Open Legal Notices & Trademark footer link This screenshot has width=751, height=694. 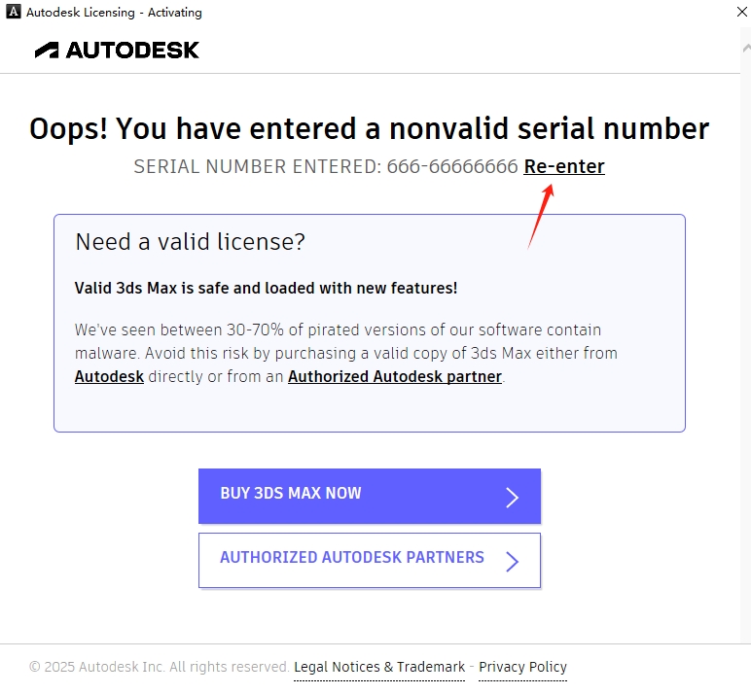[379, 667]
